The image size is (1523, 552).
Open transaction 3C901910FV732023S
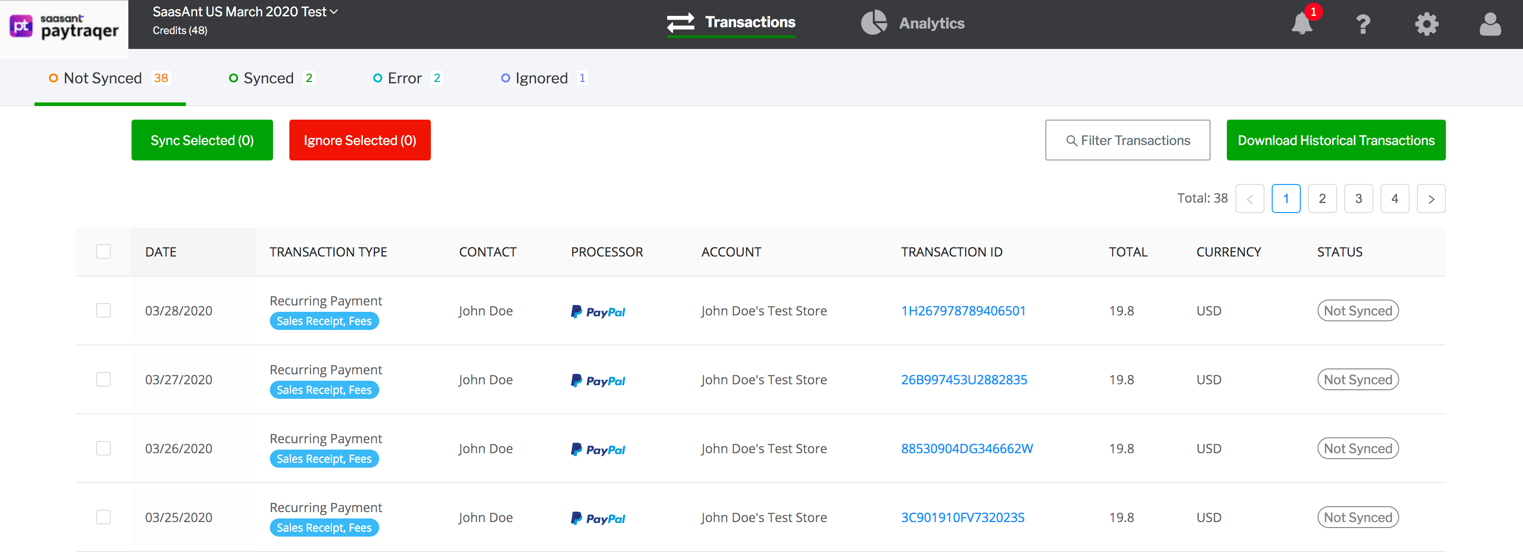click(962, 517)
